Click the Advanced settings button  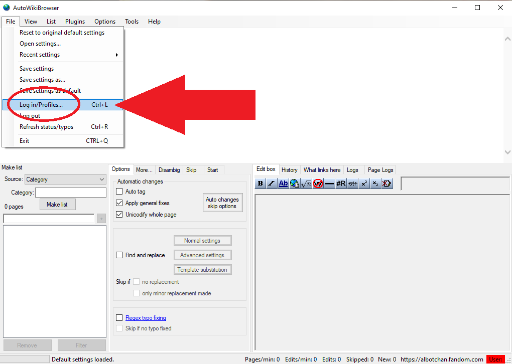coord(202,255)
